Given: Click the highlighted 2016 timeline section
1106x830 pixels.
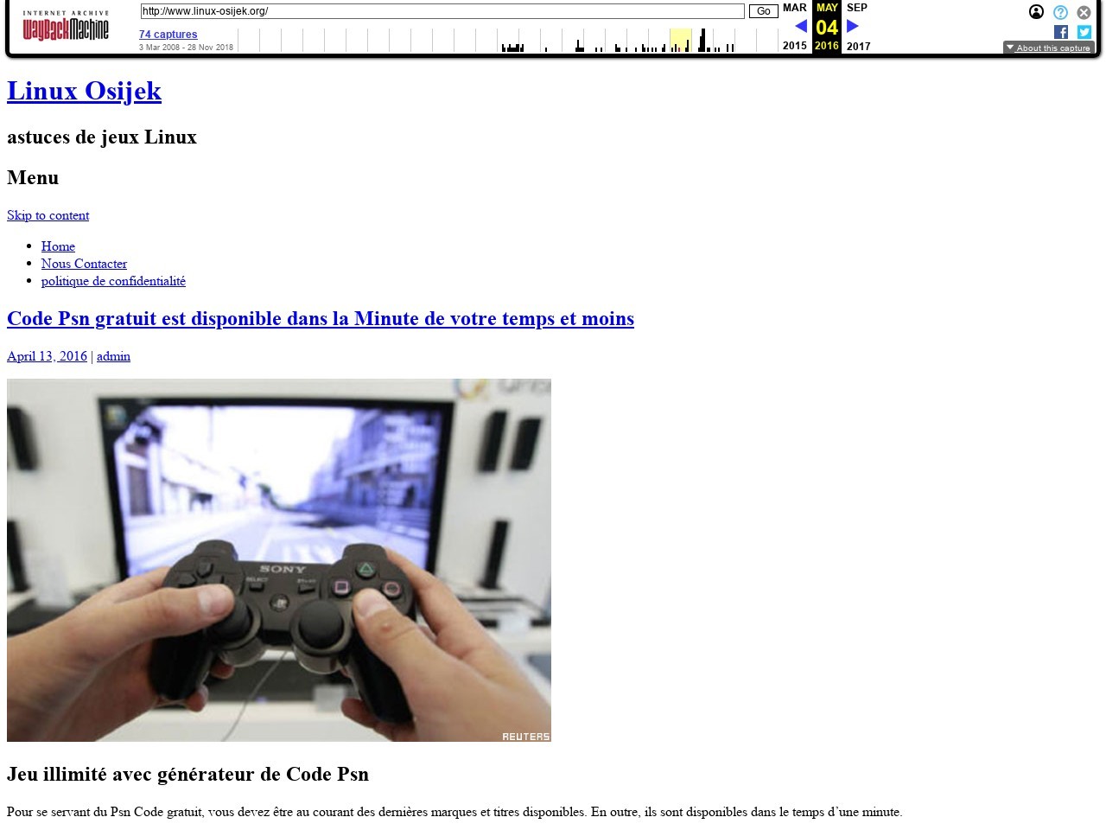Looking at the screenshot, I should pos(680,40).
